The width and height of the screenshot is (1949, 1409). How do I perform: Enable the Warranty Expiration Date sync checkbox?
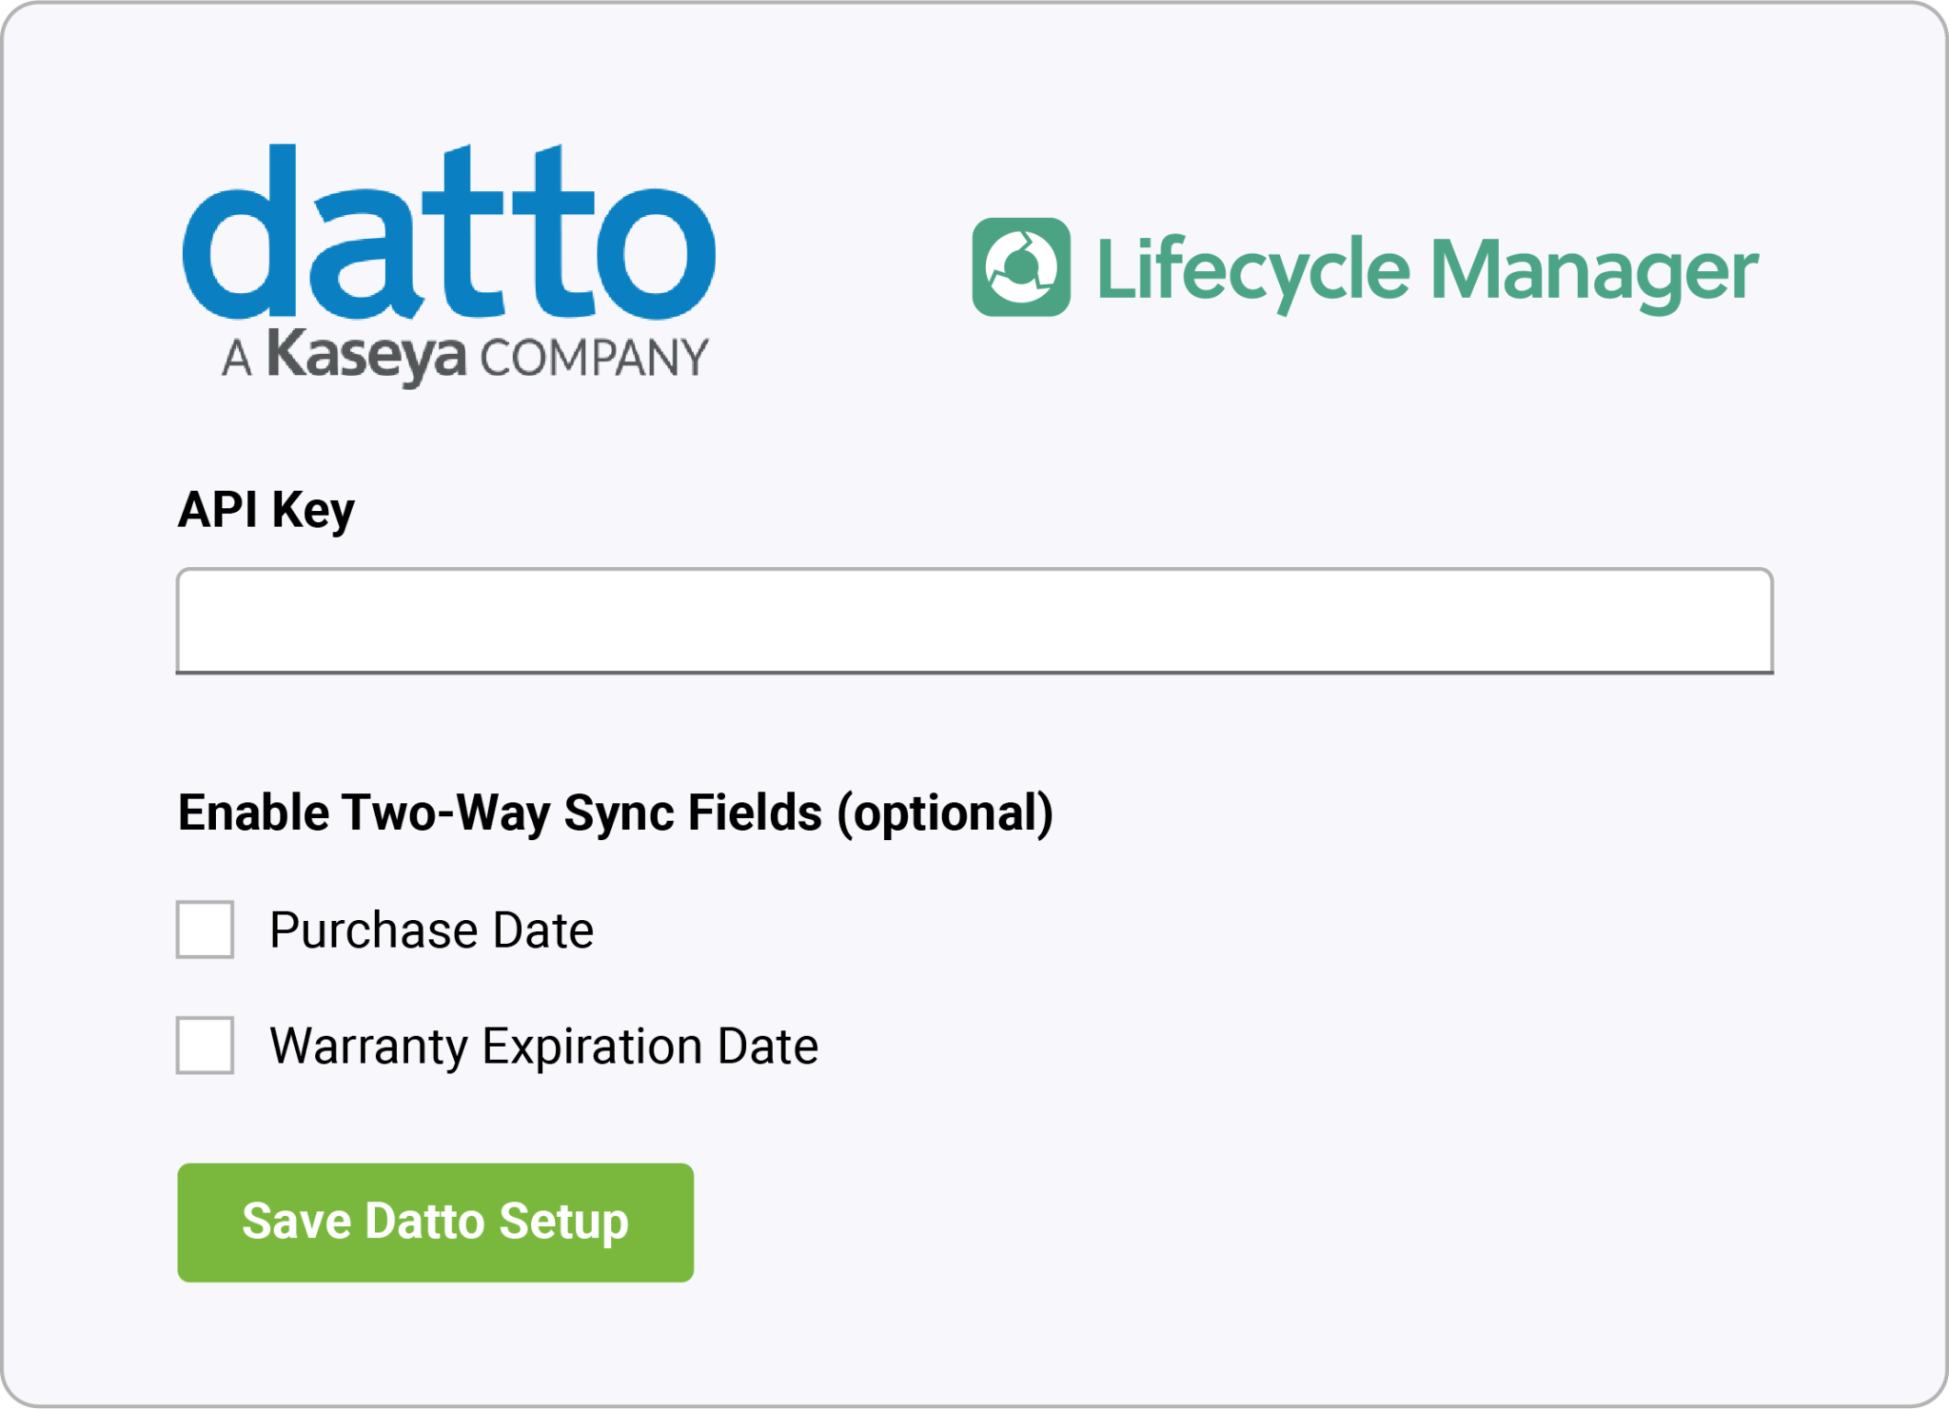(205, 1047)
